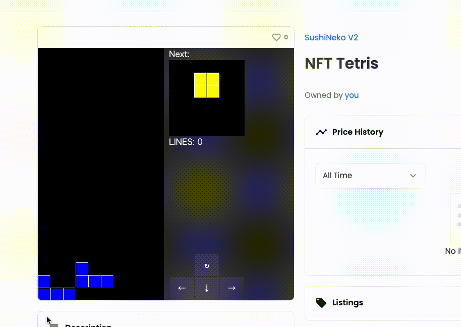Screen dimensions: 461x327
Task: Open the SushiNeko V2 collection link
Action: pos(331,38)
